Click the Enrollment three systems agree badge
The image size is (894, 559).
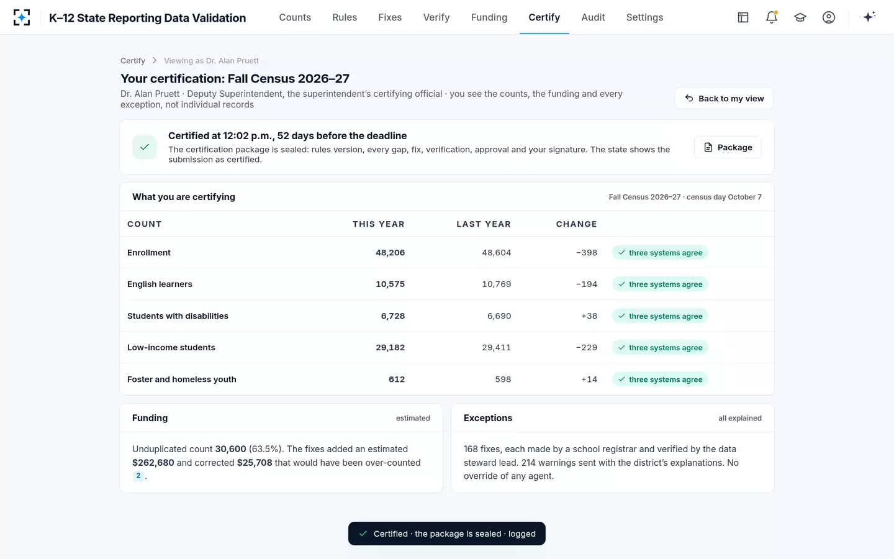(x=660, y=253)
